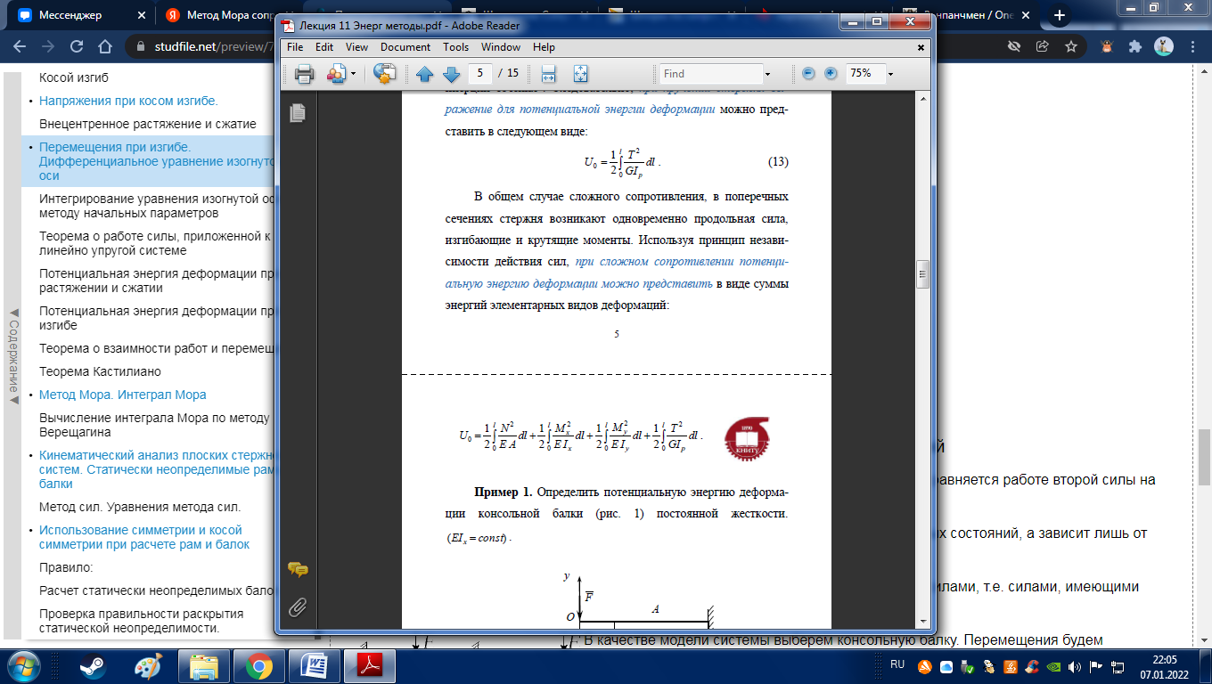Go to next page with down arrow
Image resolution: width=1212 pixels, height=684 pixels.
point(451,74)
